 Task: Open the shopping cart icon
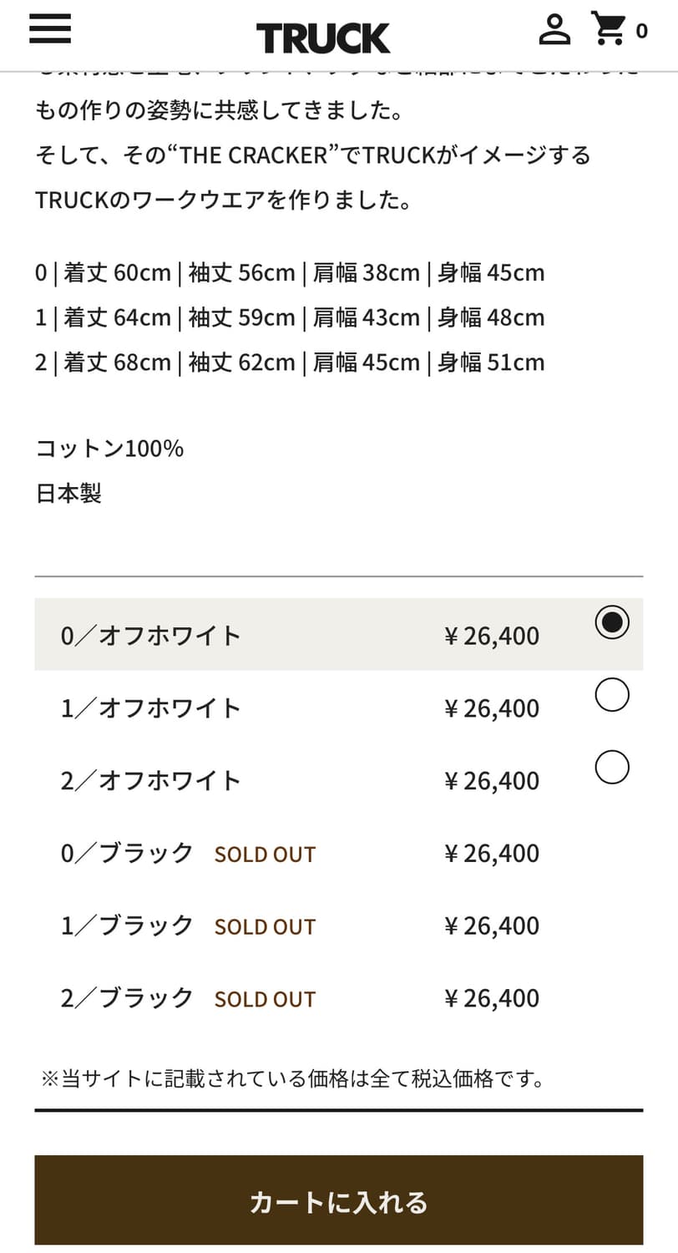tap(609, 29)
